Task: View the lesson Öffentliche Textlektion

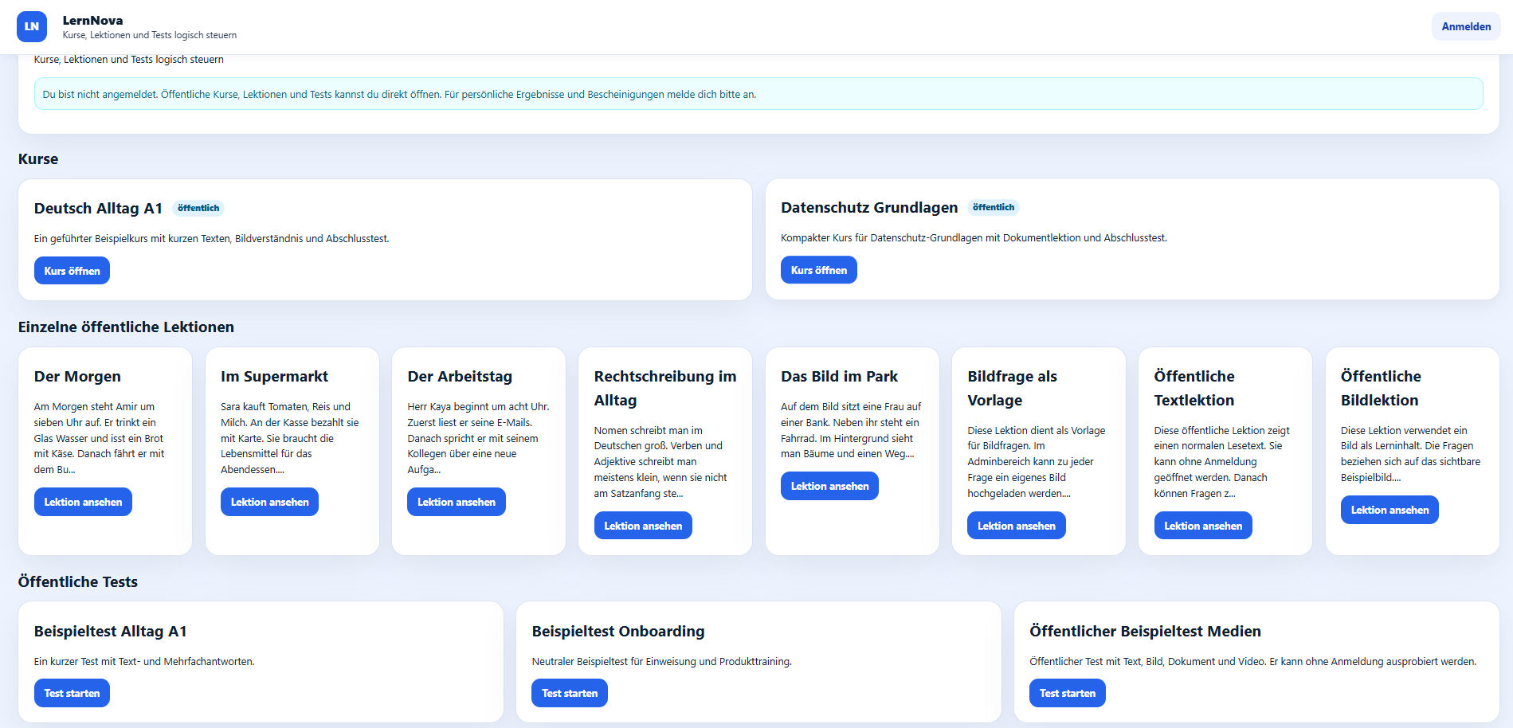Action: coord(1203,526)
